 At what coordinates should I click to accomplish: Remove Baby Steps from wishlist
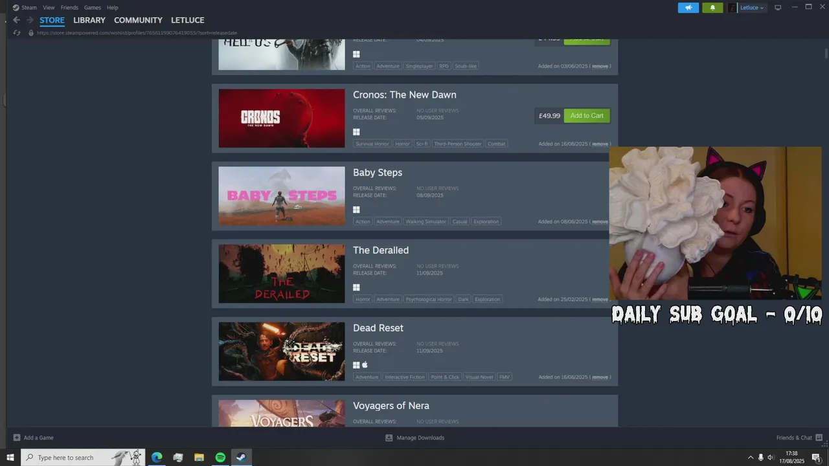point(600,221)
